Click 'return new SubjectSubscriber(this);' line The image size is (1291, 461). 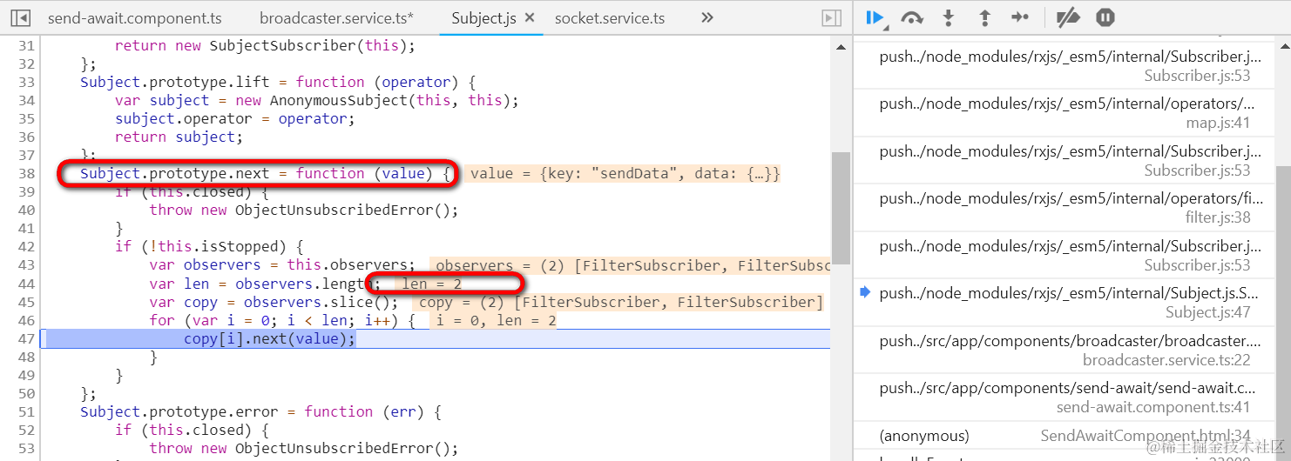(x=266, y=45)
